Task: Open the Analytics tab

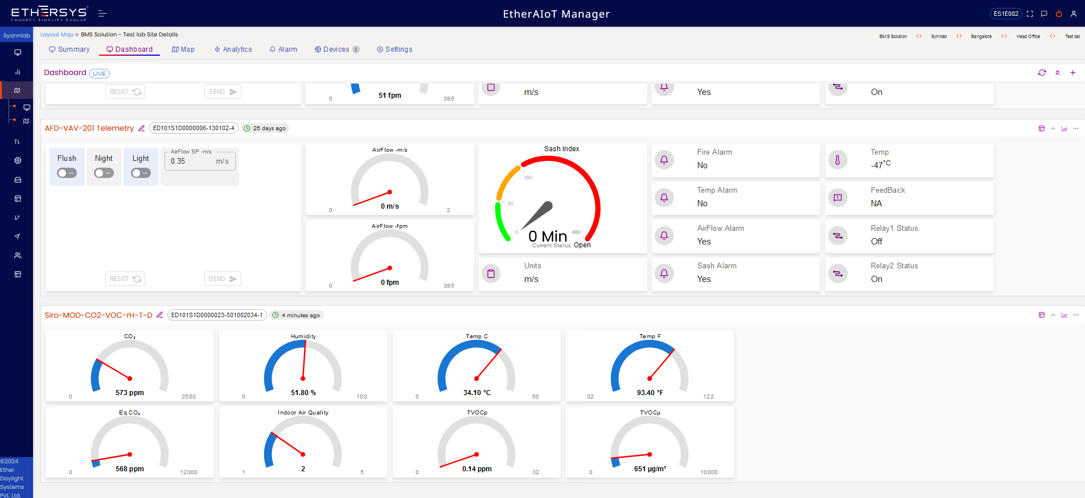Action: (233, 49)
